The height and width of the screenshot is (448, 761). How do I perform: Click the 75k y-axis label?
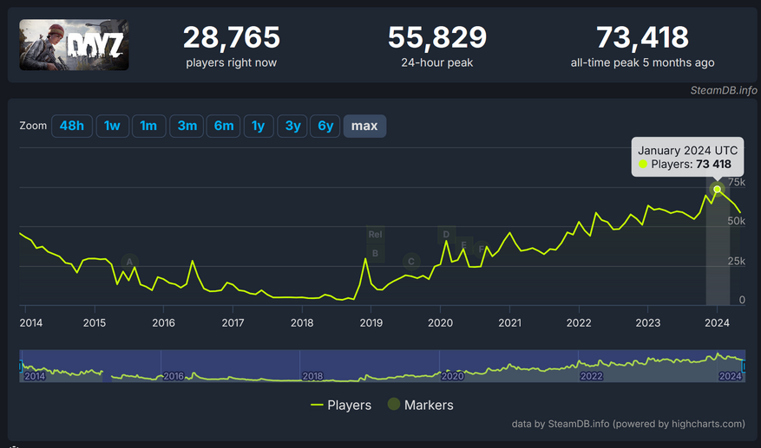(x=737, y=182)
